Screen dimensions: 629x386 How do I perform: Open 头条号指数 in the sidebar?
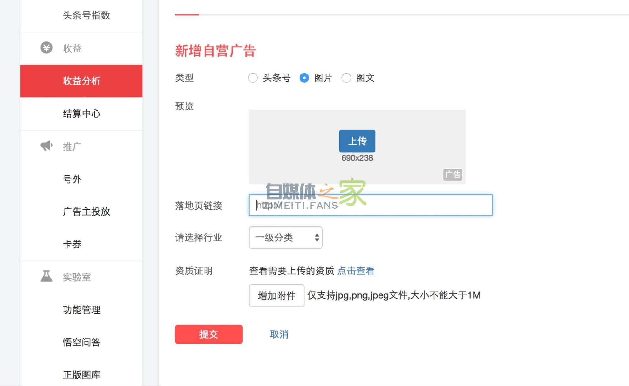click(86, 15)
